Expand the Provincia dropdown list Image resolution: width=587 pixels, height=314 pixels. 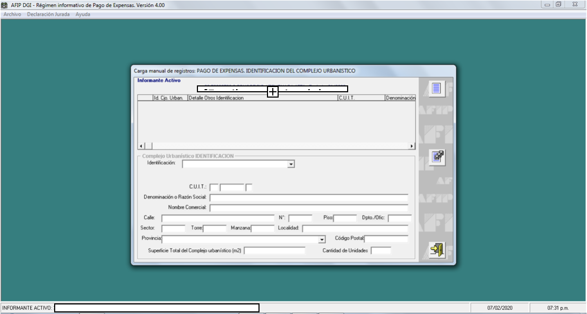(321, 240)
